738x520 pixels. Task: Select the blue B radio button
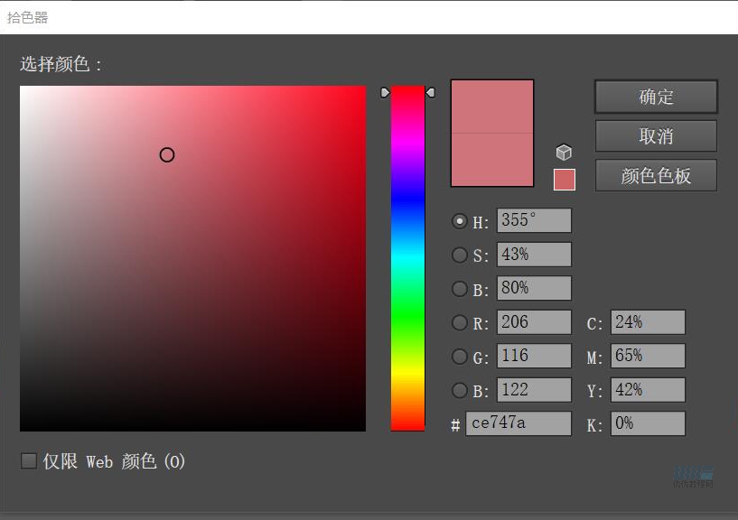tap(460, 391)
